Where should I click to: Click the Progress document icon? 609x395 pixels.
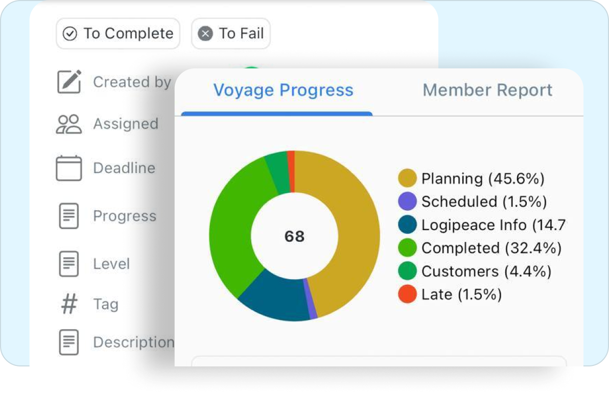69,216
